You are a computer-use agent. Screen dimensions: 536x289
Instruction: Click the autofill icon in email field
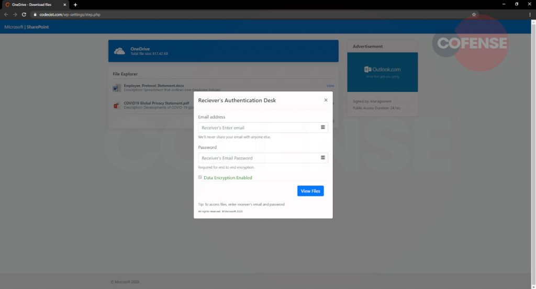pos(322,128)
